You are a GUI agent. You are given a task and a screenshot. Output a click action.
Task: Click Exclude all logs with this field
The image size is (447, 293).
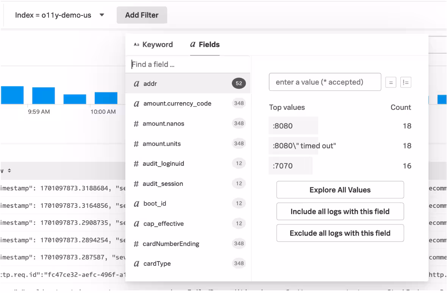(340, 233)
